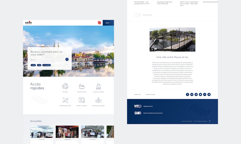The width and height of the screenshot is (241, 144).
Task: Open the Facebook social icon
Action: pyautogui.click(x=188, y=94)
